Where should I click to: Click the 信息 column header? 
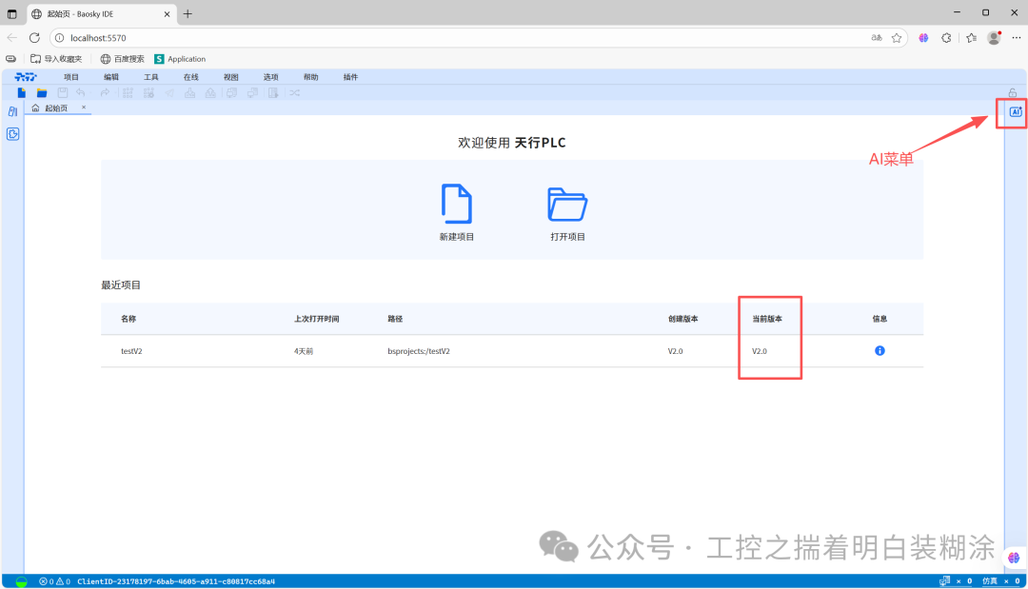(x=880, y=319)
